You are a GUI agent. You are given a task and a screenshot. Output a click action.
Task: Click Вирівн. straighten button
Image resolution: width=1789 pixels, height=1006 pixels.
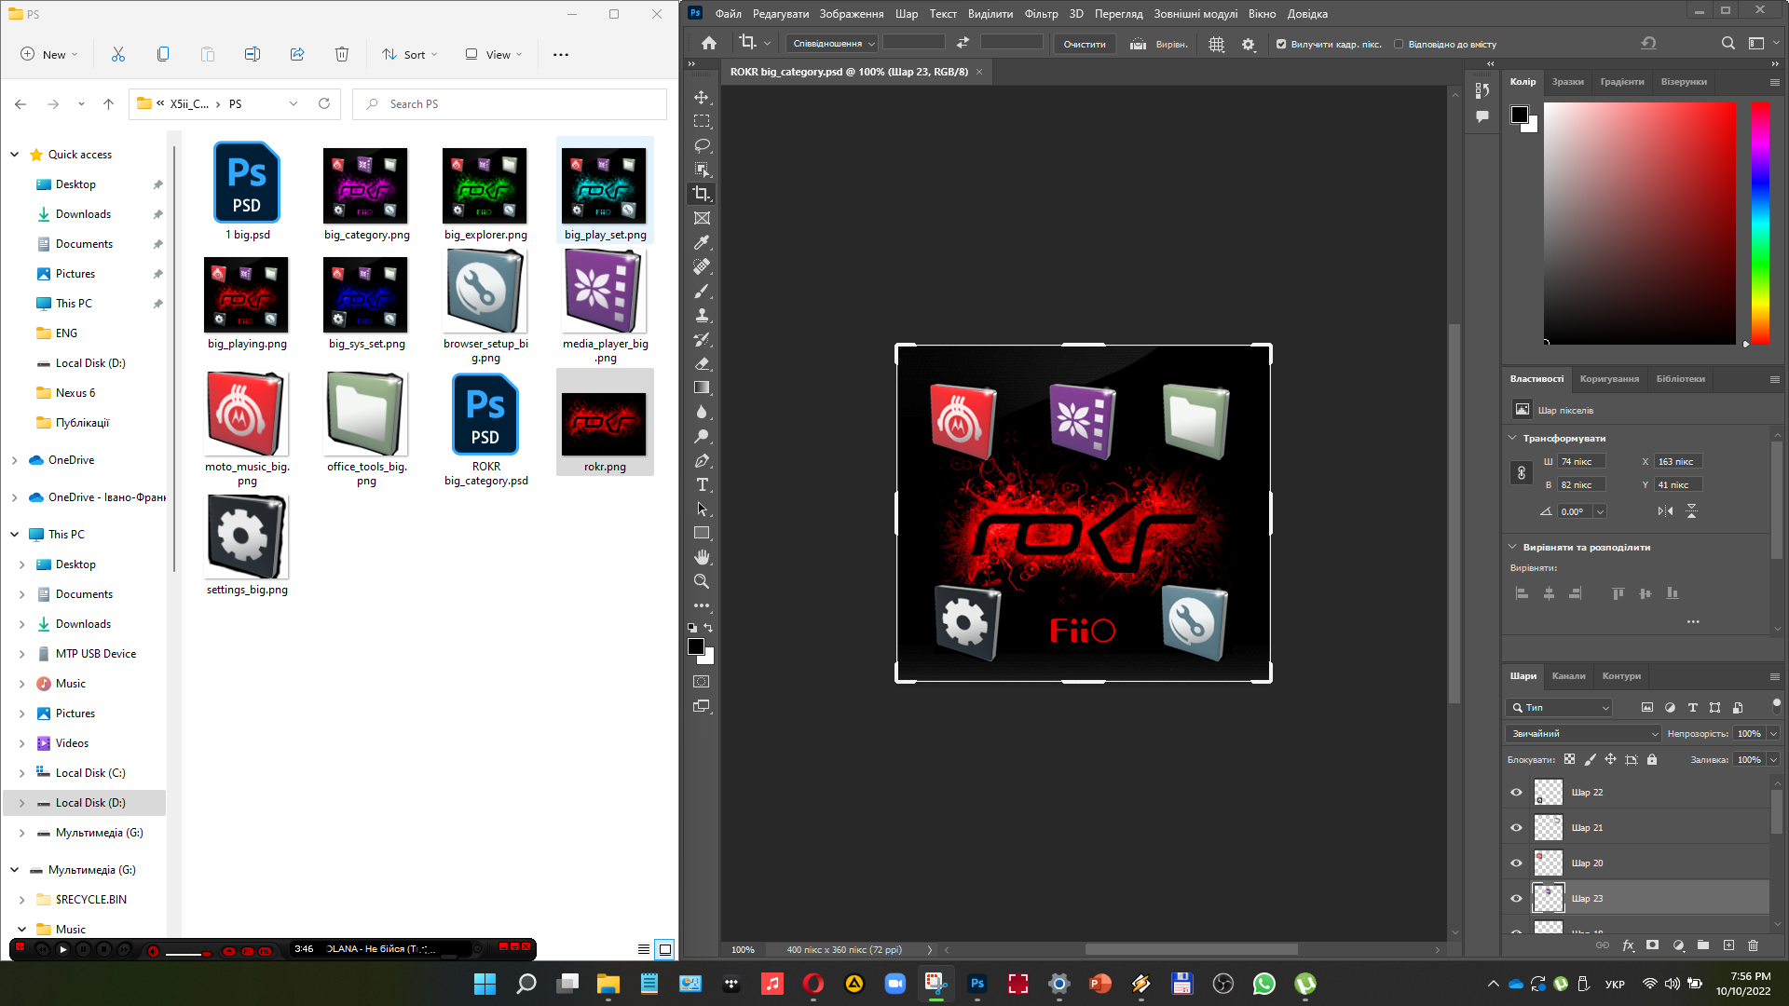point(1159,44)
